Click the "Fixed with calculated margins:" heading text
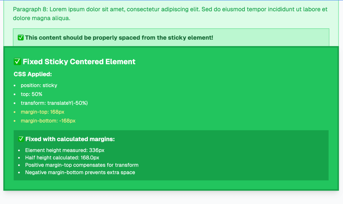Viewport: 343px width, 204px height. tap(70, 139)
